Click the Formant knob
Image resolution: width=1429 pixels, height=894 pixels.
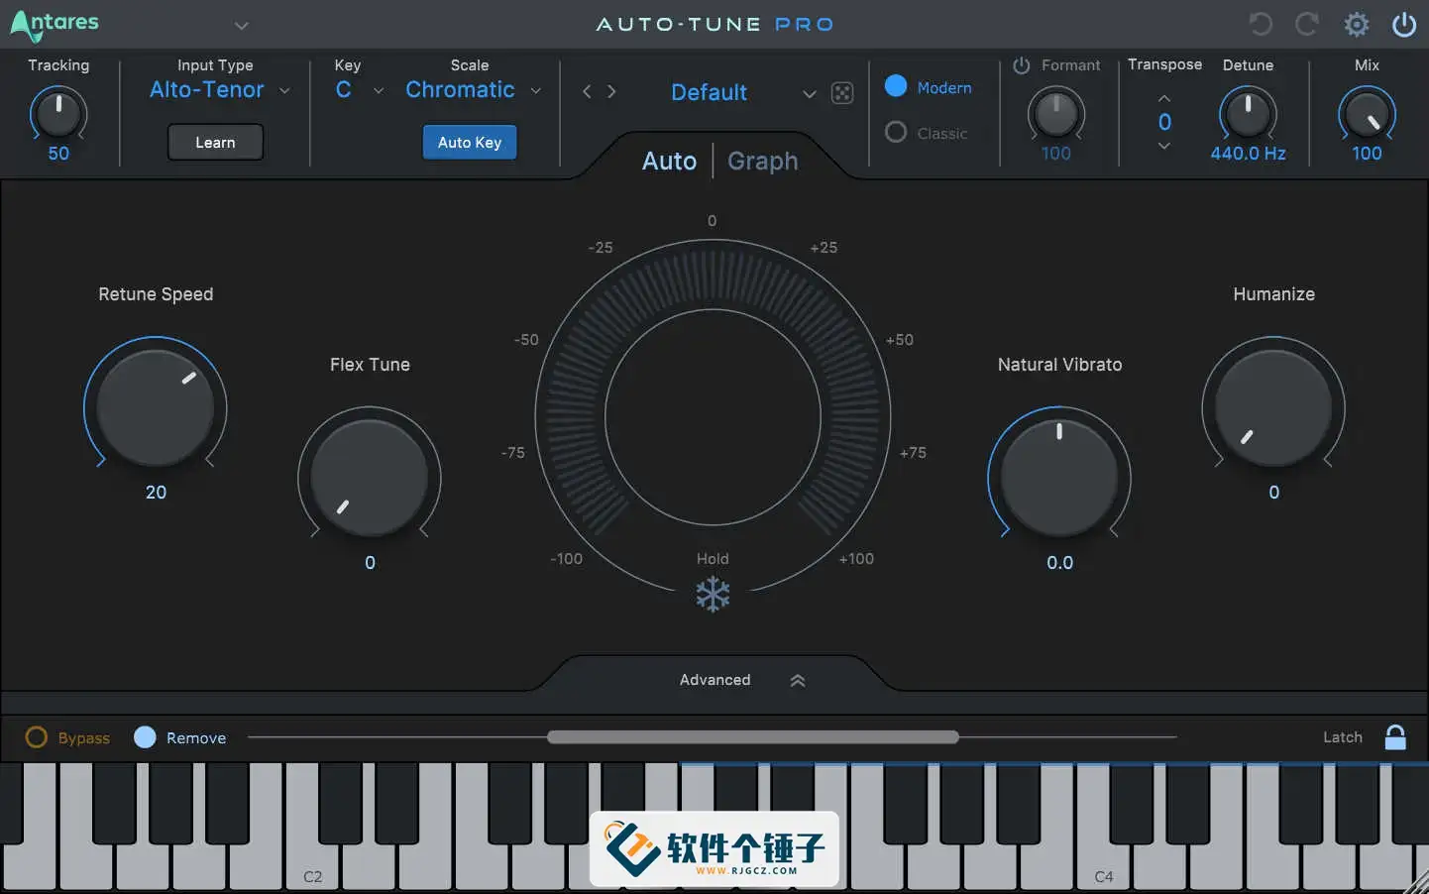[x=1055, y=114]
